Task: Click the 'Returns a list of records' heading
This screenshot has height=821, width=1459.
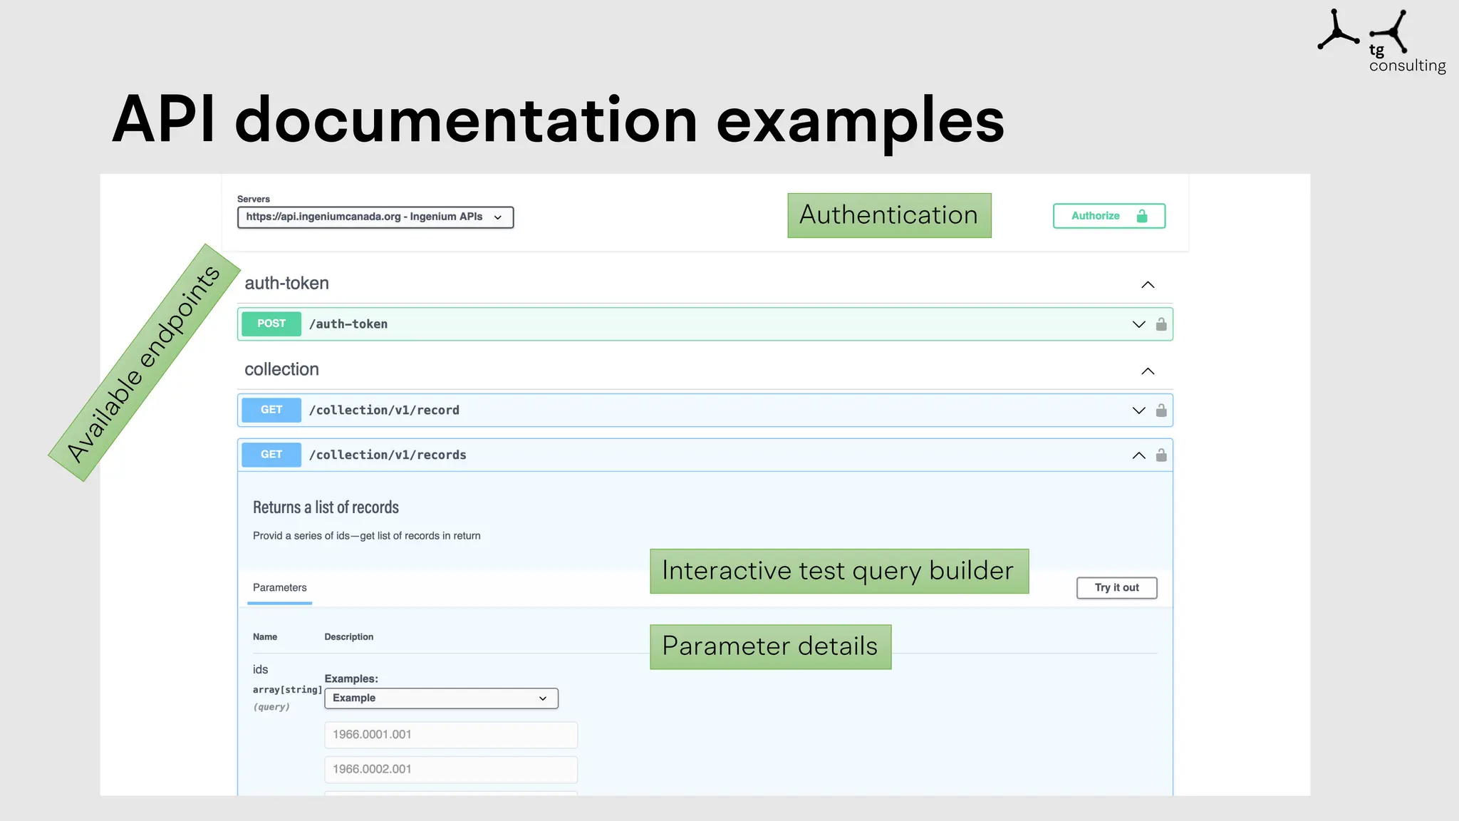Action: click(326, 507)
